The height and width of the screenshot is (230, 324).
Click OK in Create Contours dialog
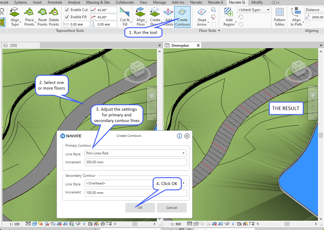pyautogui.click(x=140, y=208)
